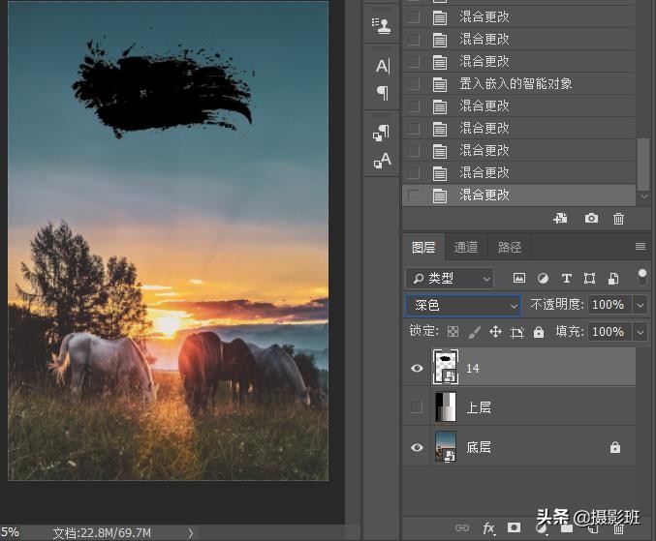Expand the 不透明度 opacity slider arrow
The width and height of the screenshot is (656, 541).
(x=640, y=305)
